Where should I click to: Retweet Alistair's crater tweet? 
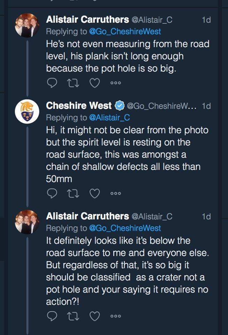tap(73, 315)
